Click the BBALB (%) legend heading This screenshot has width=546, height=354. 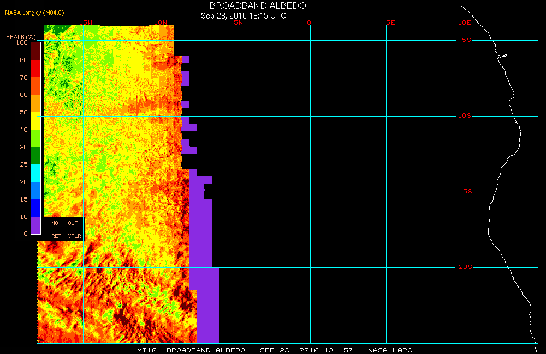(x=21, y=37)
